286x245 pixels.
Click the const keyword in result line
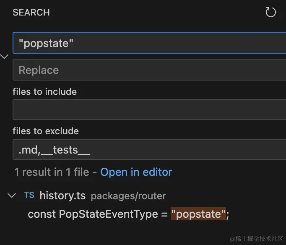point(42,214)
